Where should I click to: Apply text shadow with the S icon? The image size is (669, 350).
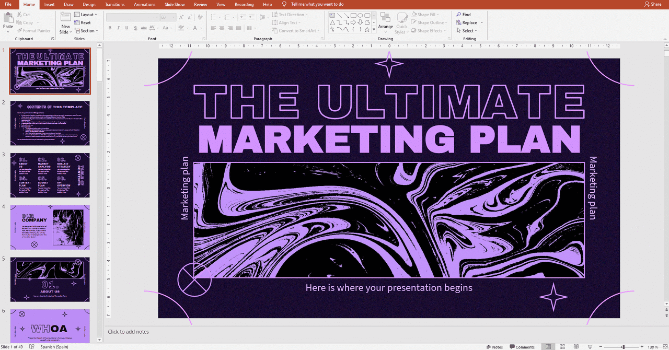coord(134,28)
